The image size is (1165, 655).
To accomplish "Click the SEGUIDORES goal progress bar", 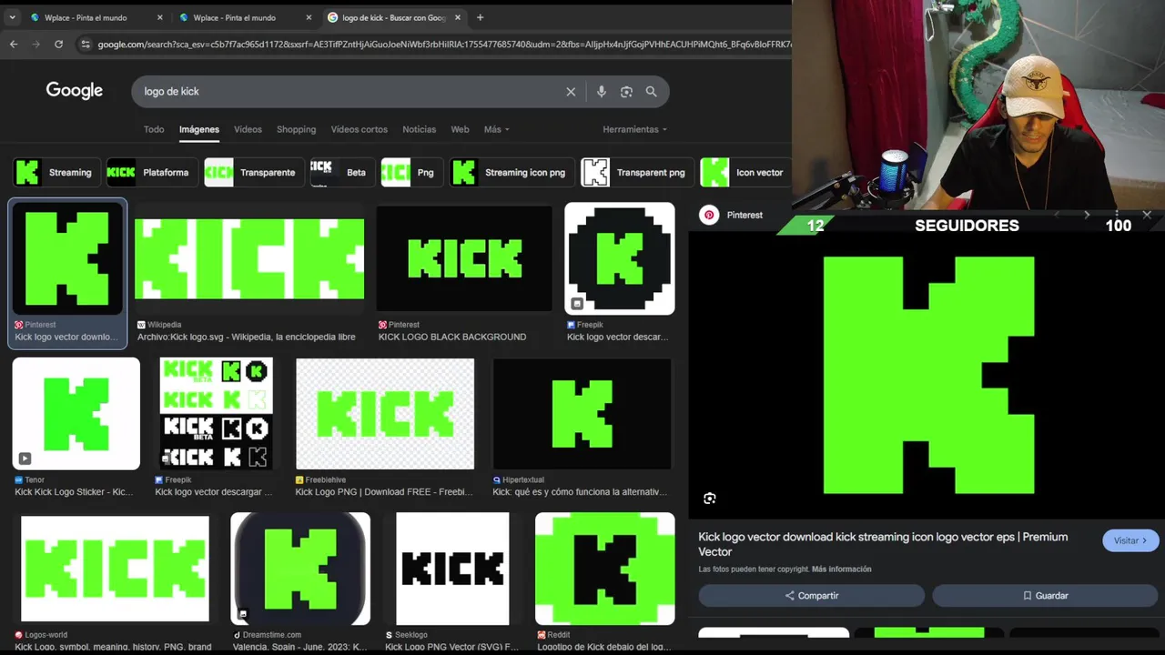I will click(x=967, y=226).
